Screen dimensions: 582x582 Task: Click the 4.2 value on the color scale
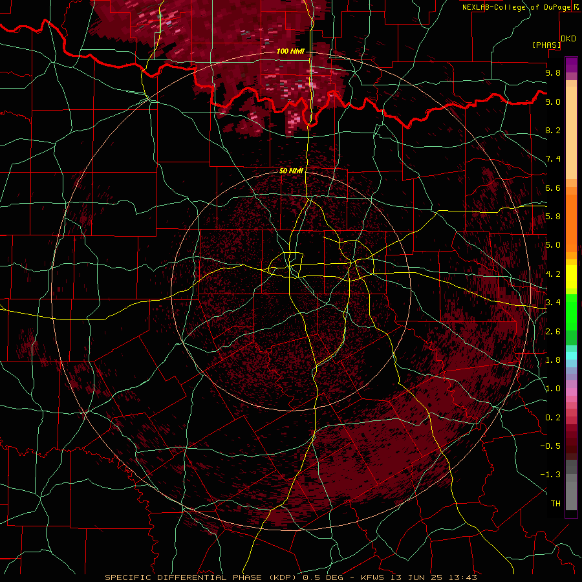pyautogui.click(x=553, y=274)
